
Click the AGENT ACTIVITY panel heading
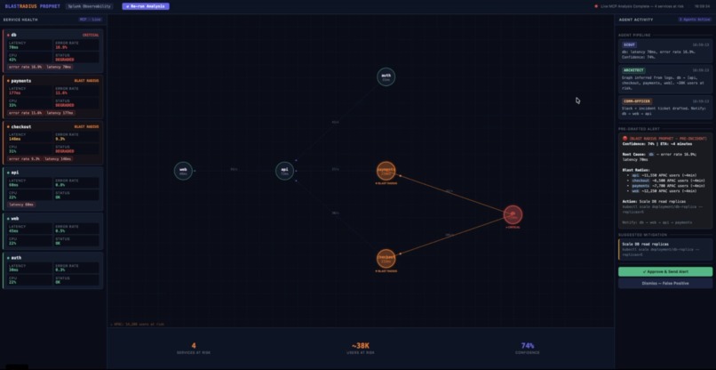click(636, 20)
